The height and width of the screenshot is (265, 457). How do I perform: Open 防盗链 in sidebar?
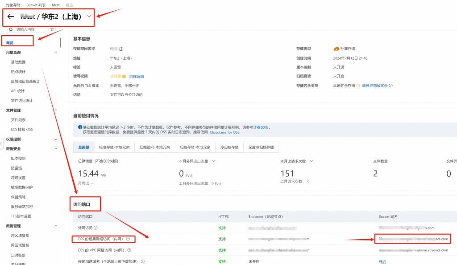coord(17,168)
